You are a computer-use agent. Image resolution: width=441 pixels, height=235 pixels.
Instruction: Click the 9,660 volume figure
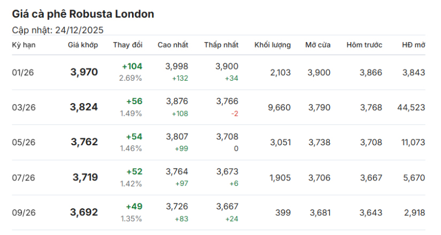pyautogui.click(x=279, y=107)
